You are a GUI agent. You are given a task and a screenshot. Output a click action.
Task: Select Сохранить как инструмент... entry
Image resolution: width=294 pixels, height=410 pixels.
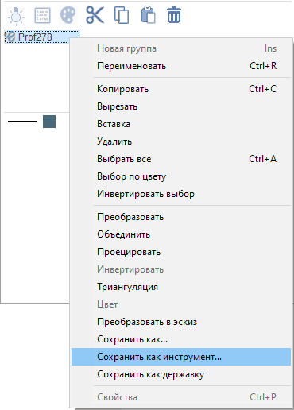[181, 357]
